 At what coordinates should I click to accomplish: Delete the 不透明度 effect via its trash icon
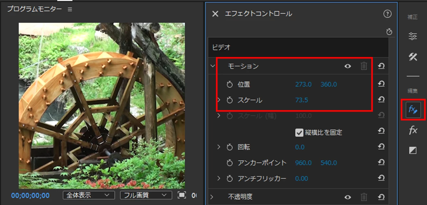point(364,197)
